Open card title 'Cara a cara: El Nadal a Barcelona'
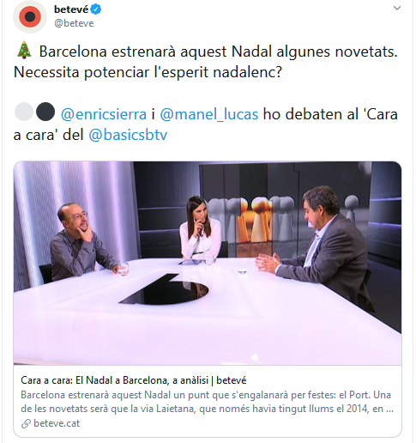 pos(134,380)
